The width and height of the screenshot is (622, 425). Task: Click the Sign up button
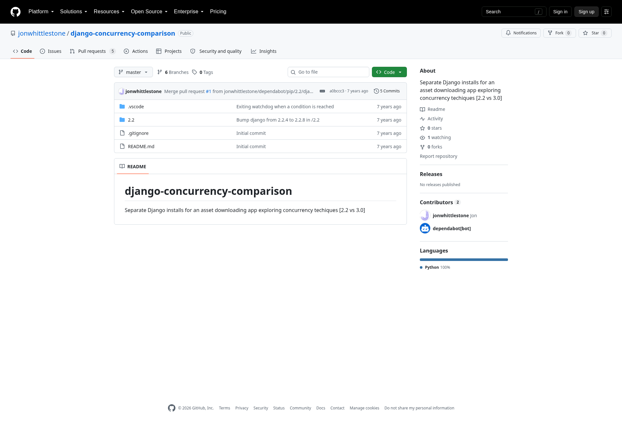click(x=586, y=12)
